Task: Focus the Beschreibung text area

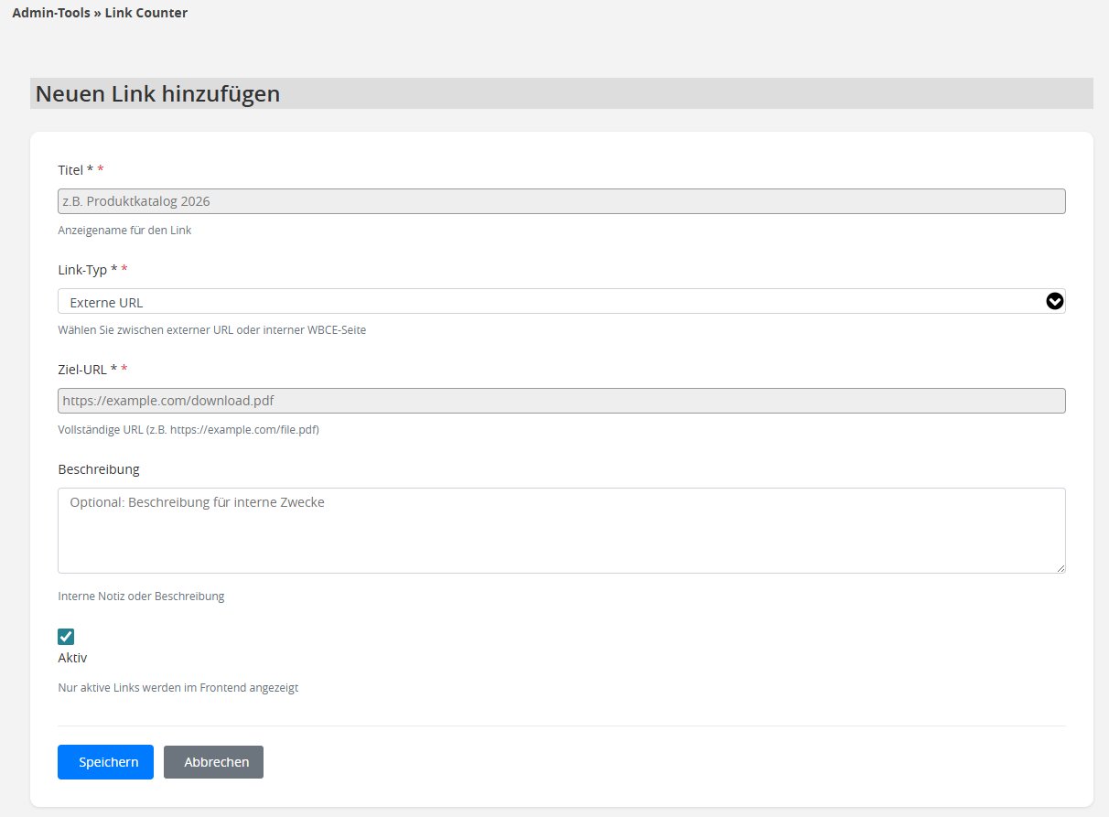Action: pos(561,531)
